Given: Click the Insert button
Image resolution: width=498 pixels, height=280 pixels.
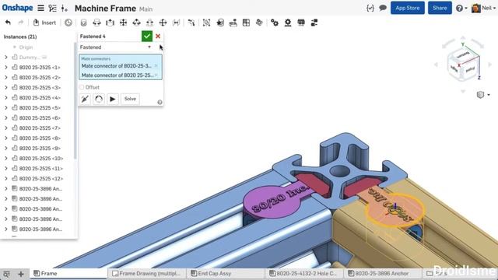Looking at the screenshot, I should (x=44, y=23).
